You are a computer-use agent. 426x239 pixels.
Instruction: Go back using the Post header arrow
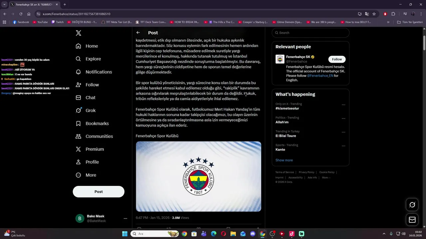tap(138, 33)
